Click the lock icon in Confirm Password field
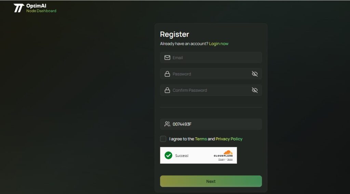This screenshot has height=194, width=350. tap(167, 90)
